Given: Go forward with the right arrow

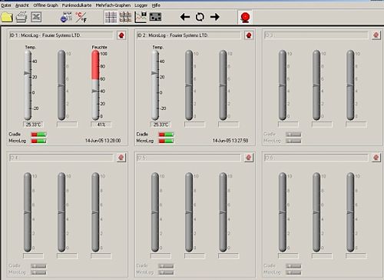Looking at the screenshot, I should pyautogui.click(x=215, y=17).
